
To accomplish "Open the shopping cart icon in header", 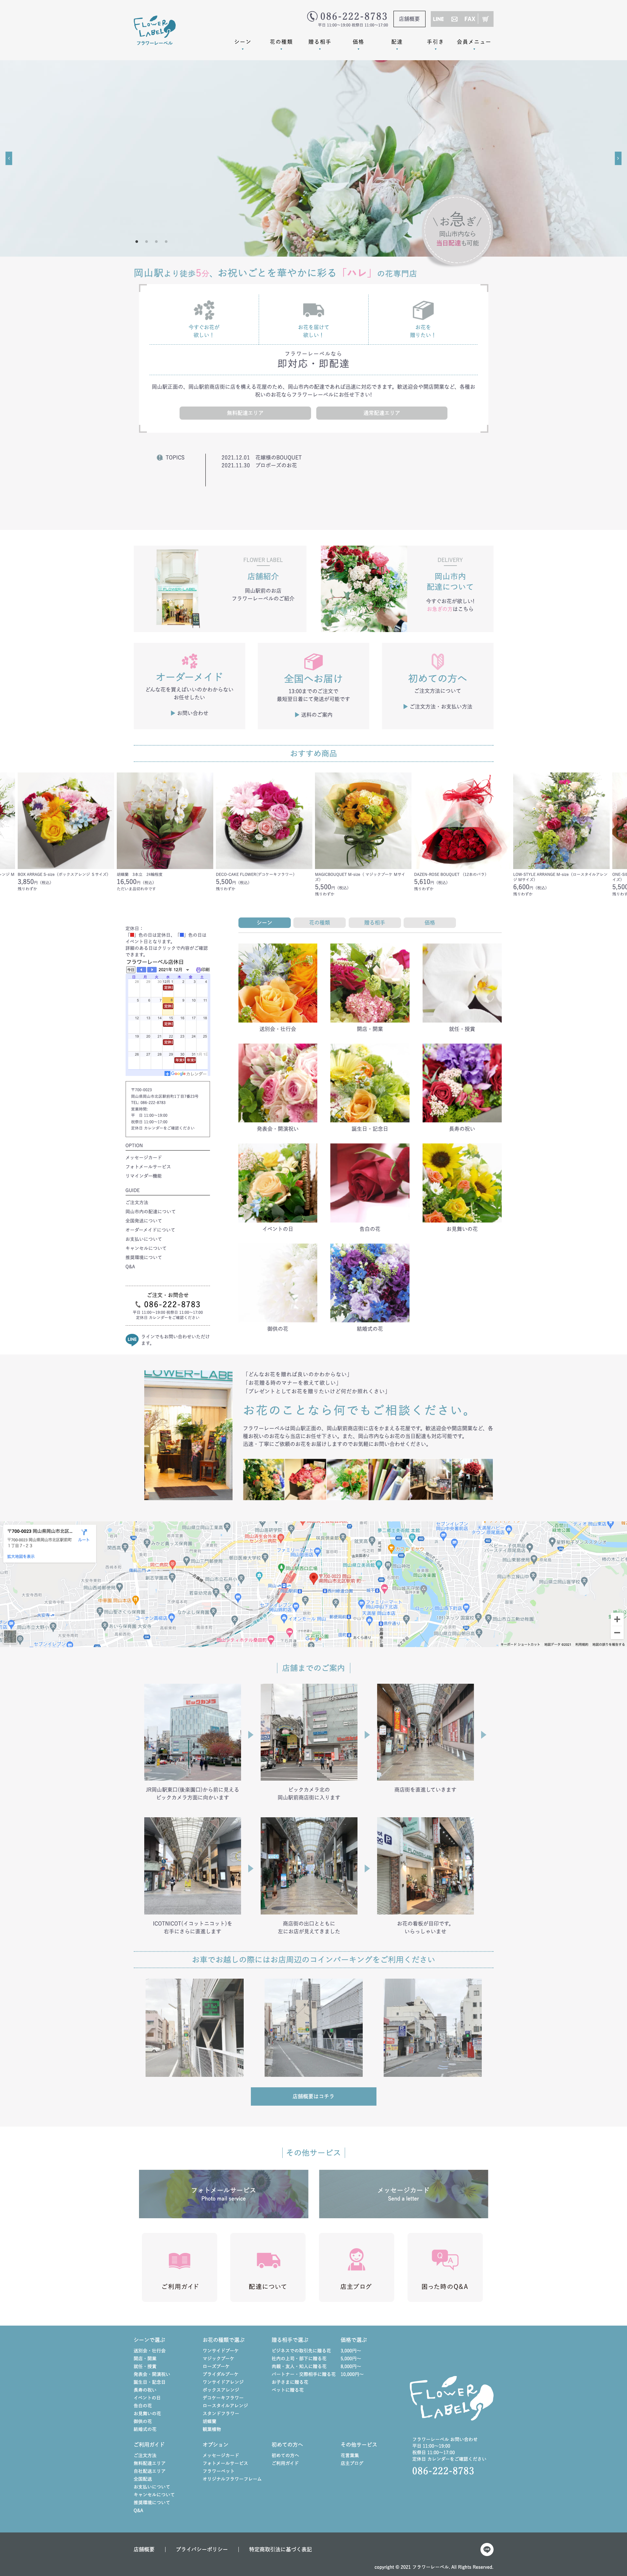I will coord(486,19).
